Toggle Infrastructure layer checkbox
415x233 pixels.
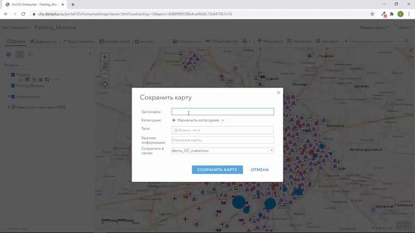pyautogui.click(x=13, y=96)
